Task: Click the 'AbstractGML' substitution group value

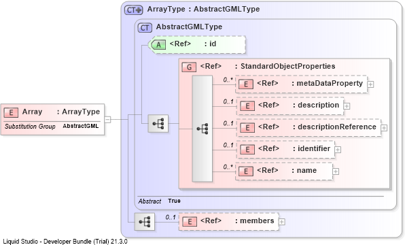Action: 81,126
